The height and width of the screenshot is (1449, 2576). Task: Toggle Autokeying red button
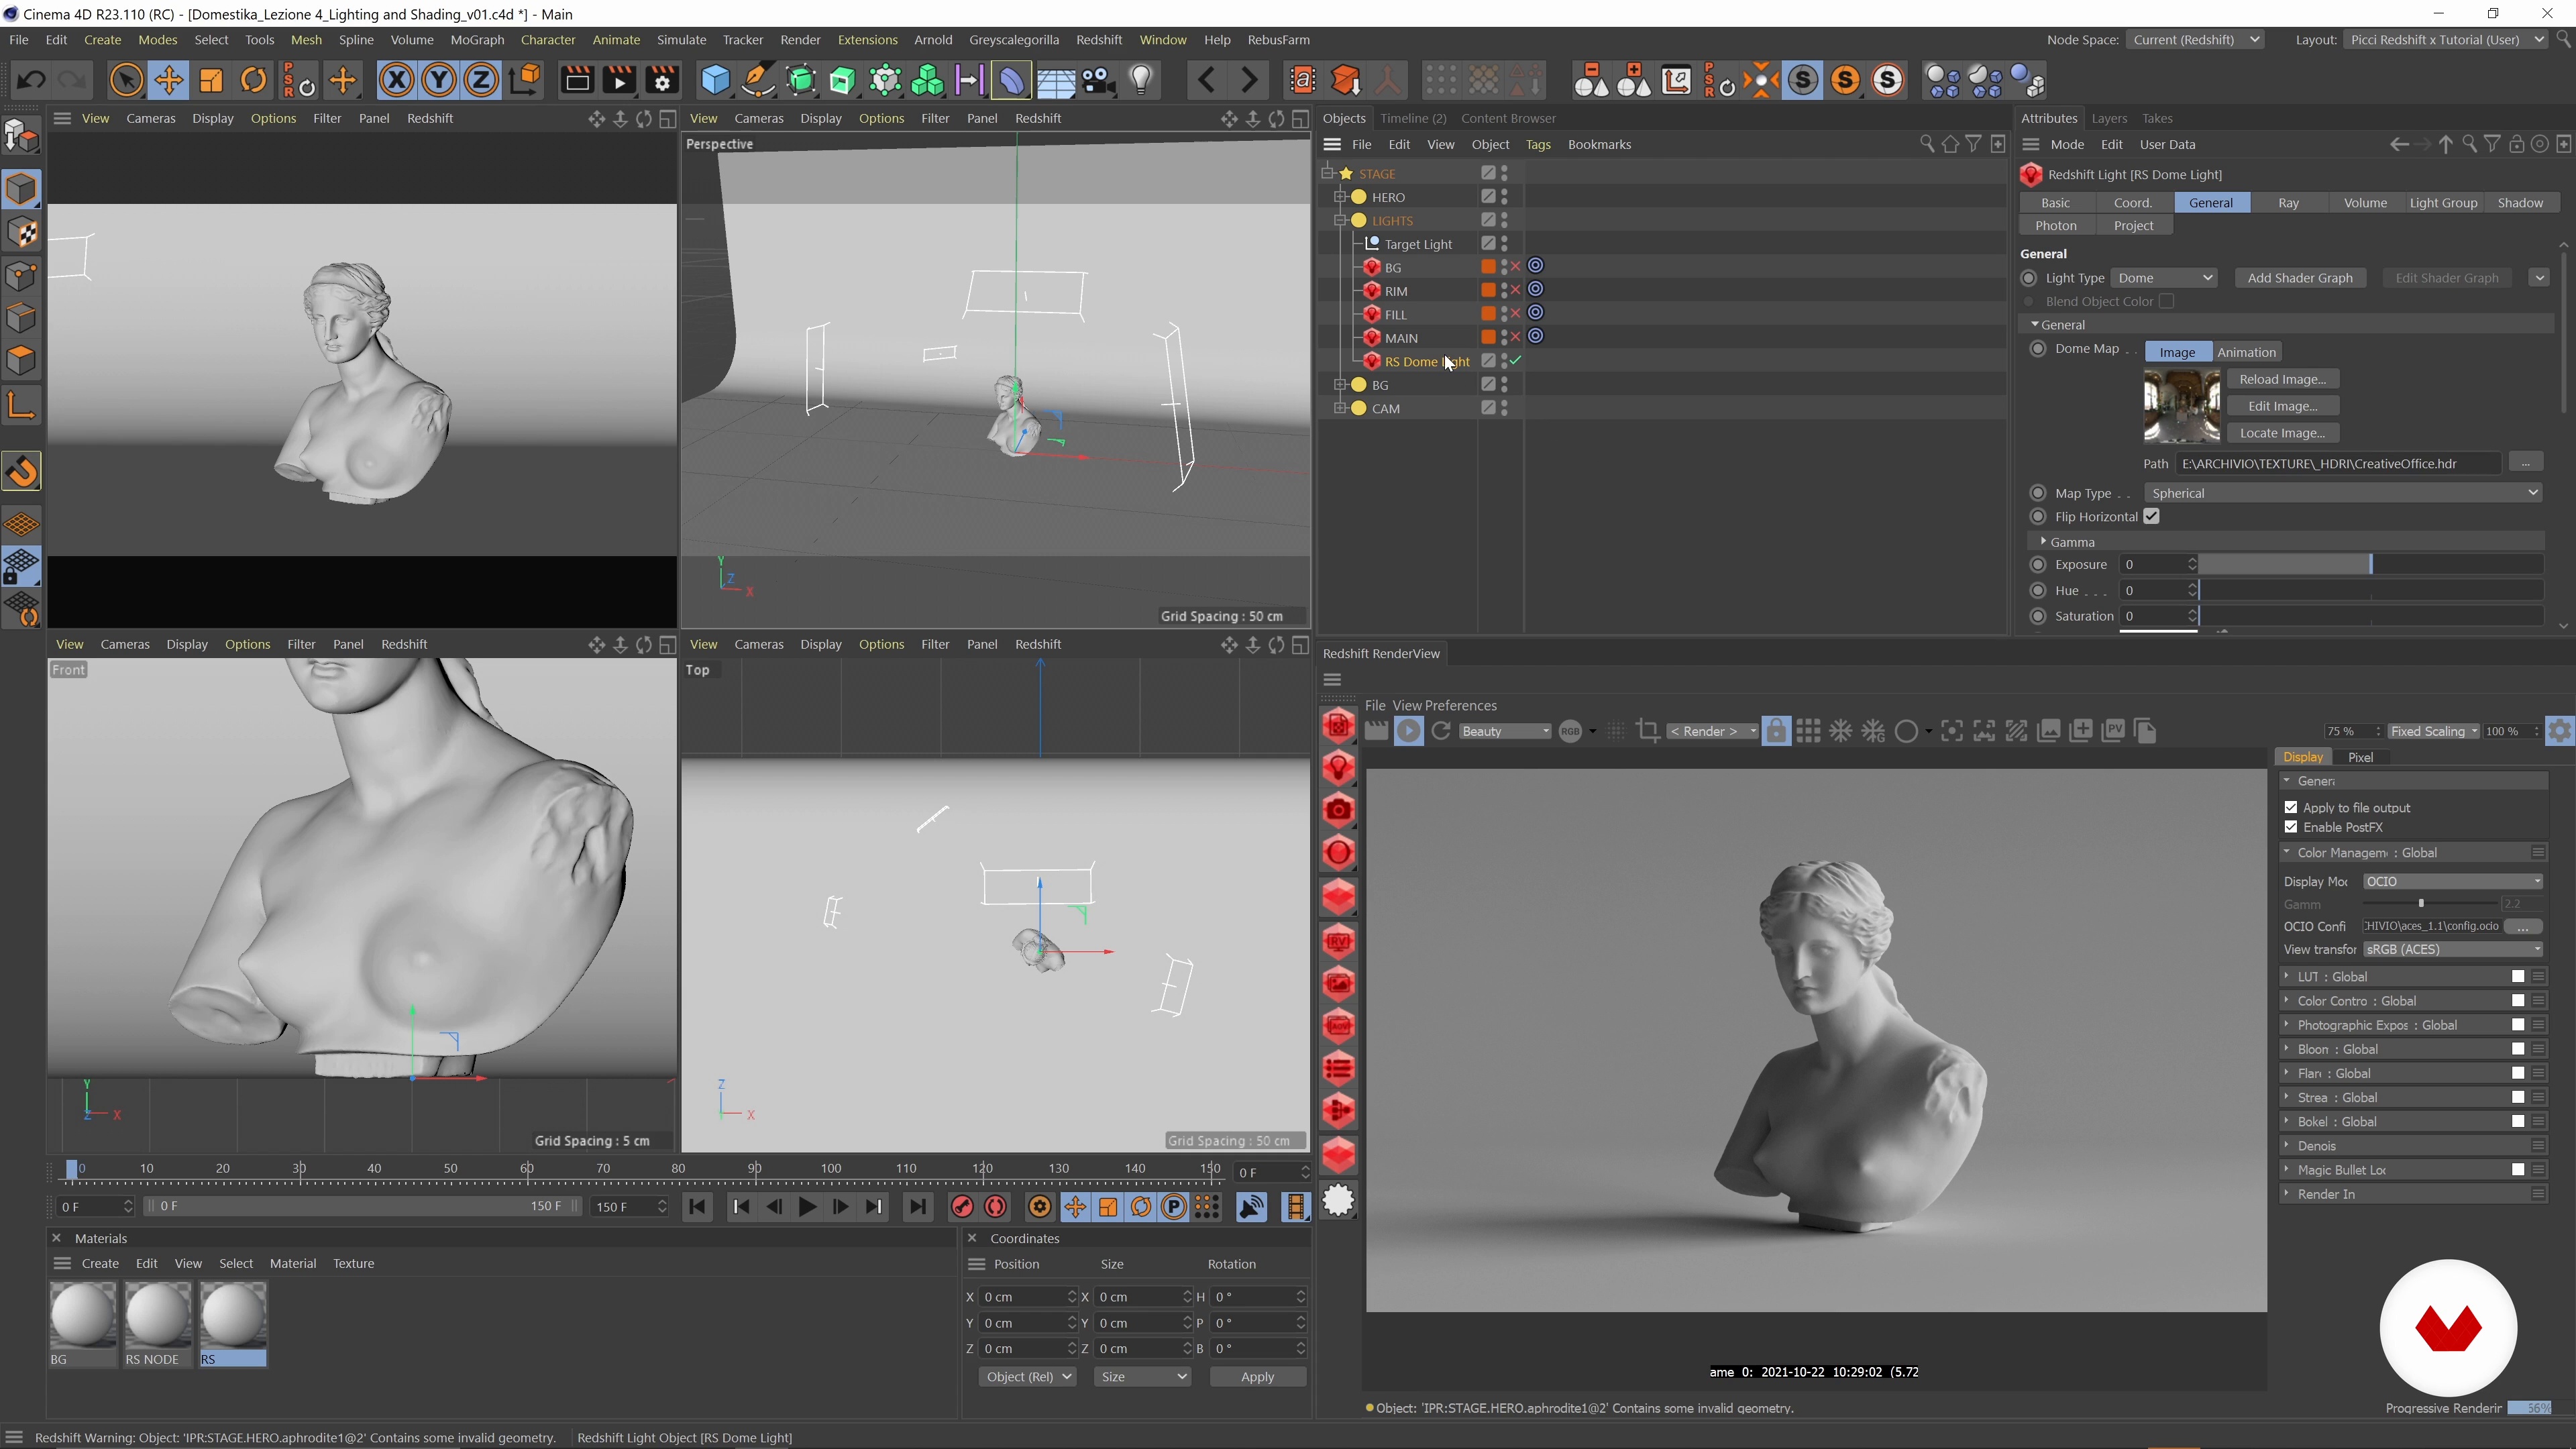click(x=996, y=1207)
